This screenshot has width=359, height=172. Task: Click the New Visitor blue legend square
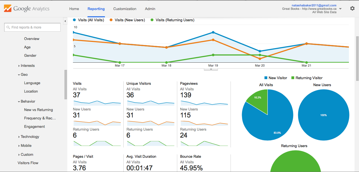(x=266, y=78)
